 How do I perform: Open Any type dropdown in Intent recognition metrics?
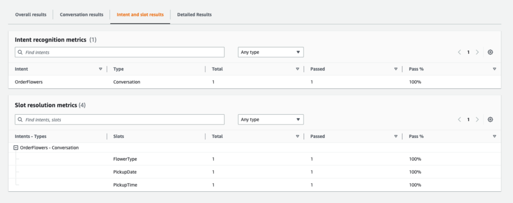pyautogui.click(x=270, y=52)
